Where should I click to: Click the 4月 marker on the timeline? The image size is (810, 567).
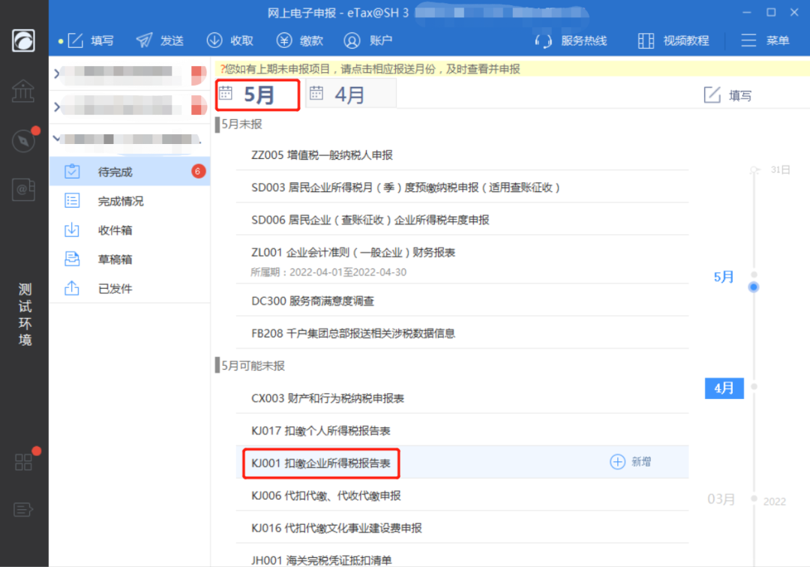pos(724,388)
